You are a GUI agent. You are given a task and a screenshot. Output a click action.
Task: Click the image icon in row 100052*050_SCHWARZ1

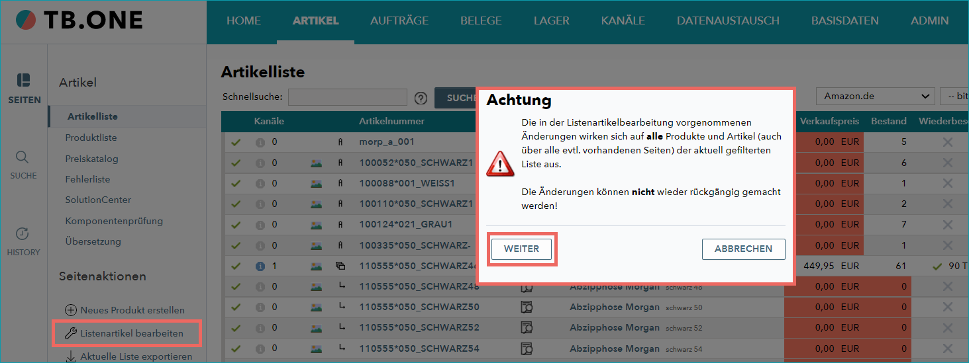(x=316, y=163)
